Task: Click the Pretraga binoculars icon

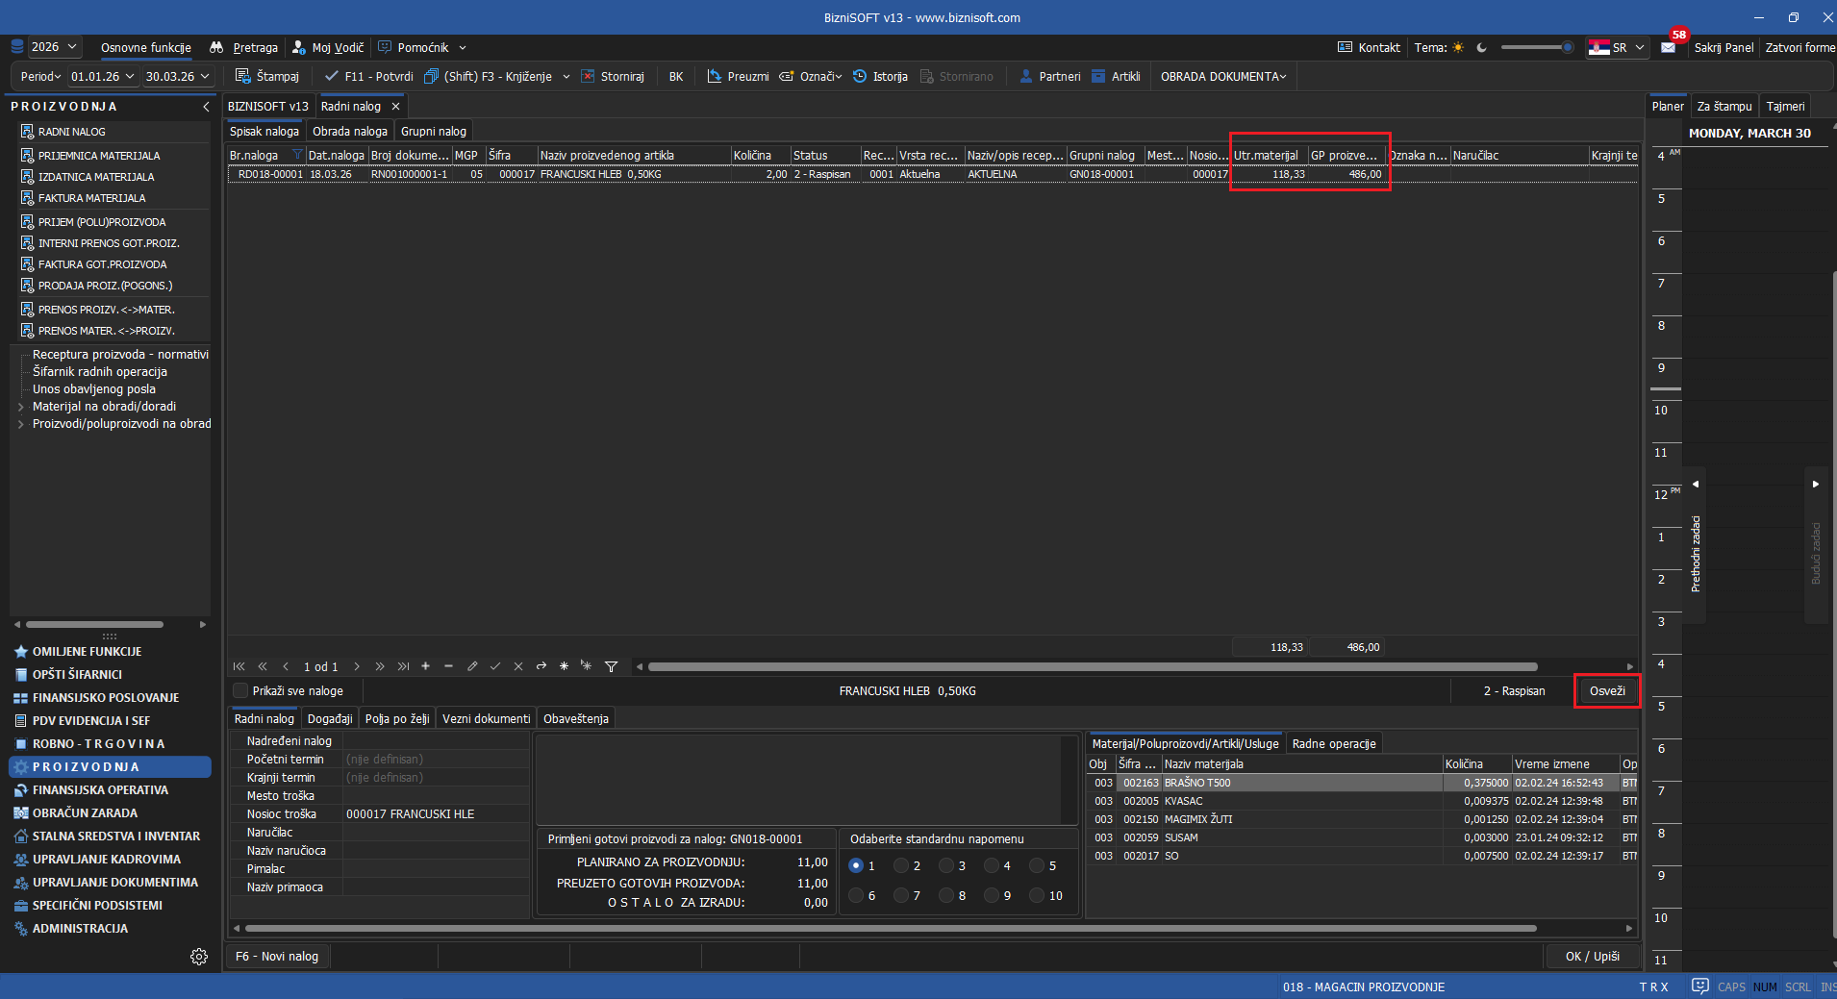Action: coord(217,47)
